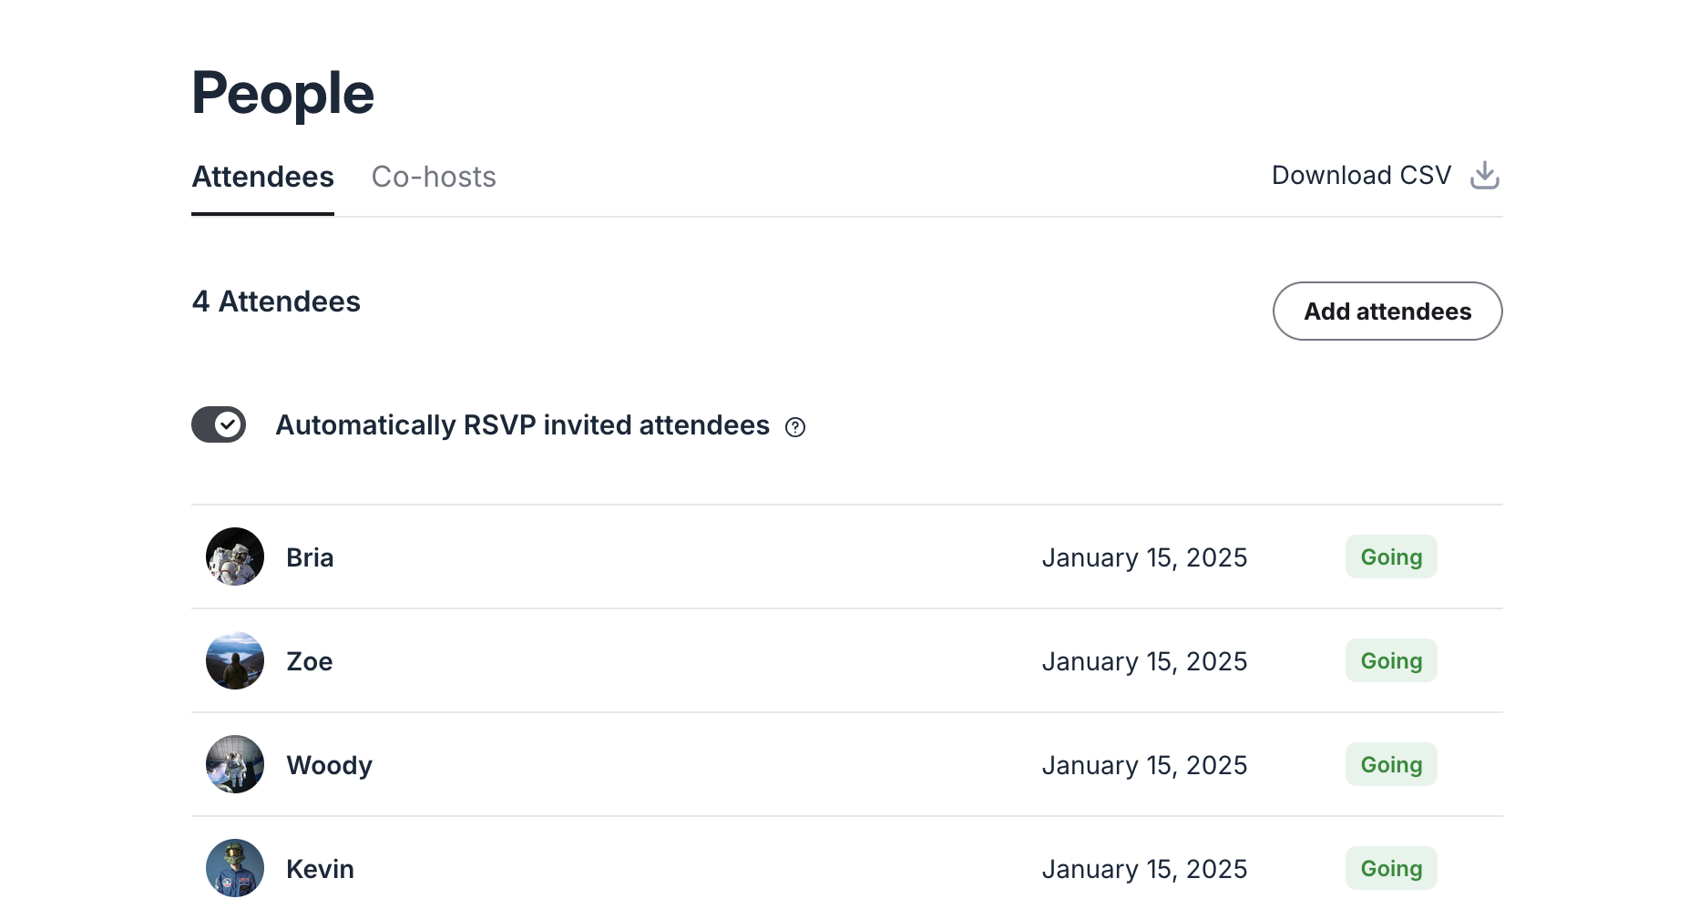Image resolution: width=1689 pixels, height=909 pixels.
Task: Disable Automatically RSVP invited attendees
Action: [x=219, y=424]
